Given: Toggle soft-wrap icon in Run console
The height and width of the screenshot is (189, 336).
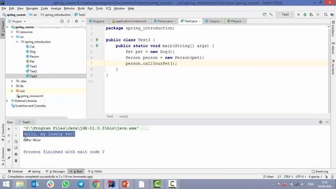Looking at the screenshot, I should [x=16, y=141].
